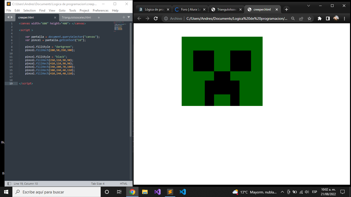The image size is (351, 197).
Task: Open Chrome from the taskbar
Action: [x=132, y=192]
